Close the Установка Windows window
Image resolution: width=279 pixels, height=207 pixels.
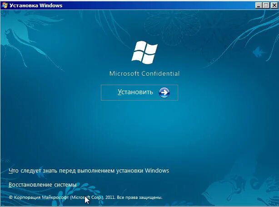pos(274,5)
